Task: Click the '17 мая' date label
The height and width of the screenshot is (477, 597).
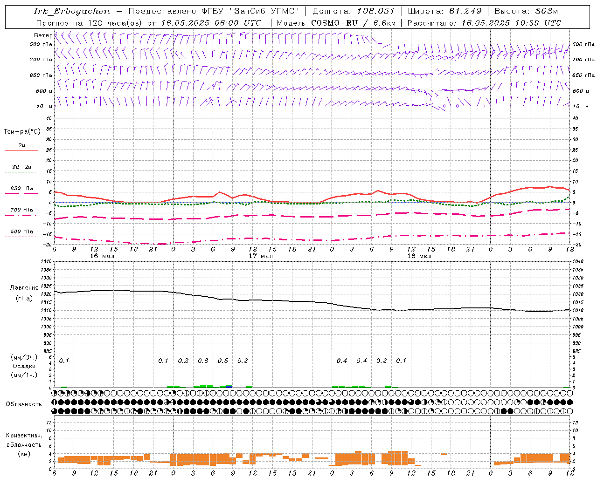Action: point(261,256)
